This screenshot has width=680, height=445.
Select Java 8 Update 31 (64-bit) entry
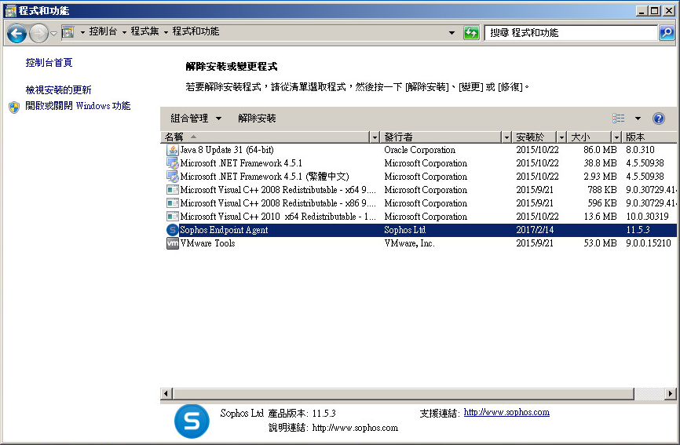(226, 150)
